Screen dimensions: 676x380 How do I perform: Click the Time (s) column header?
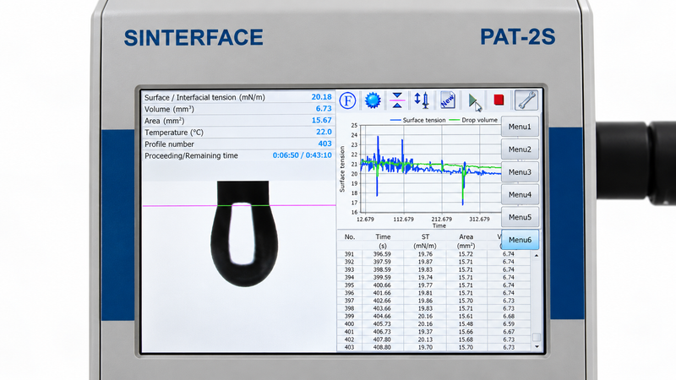click(383, 242)
